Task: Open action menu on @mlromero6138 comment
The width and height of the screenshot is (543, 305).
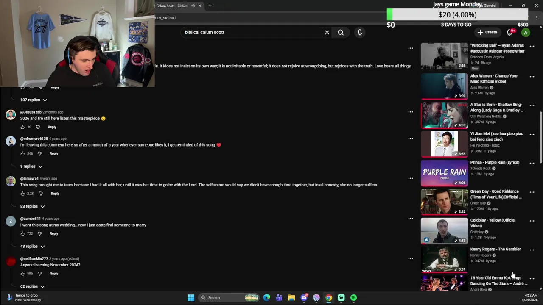Action: tap(410, 138)
